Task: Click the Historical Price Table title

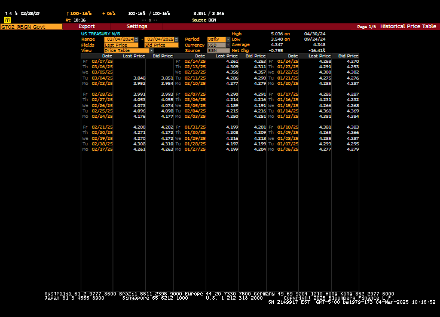Action: click(408, 26)
